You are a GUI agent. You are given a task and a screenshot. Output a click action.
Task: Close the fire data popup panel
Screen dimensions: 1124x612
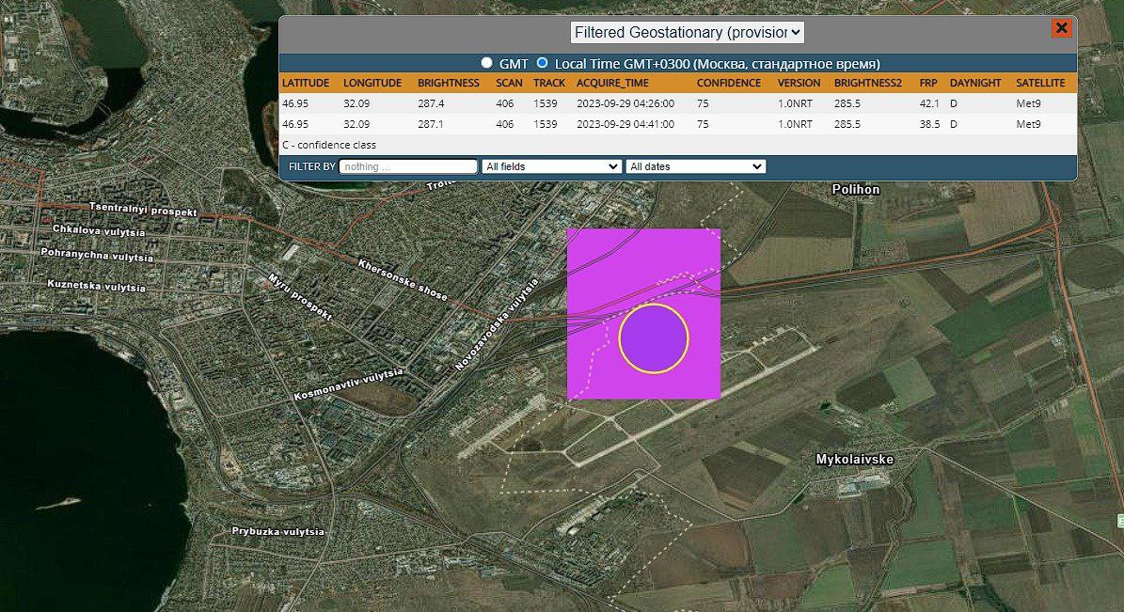coord(1061,28)
